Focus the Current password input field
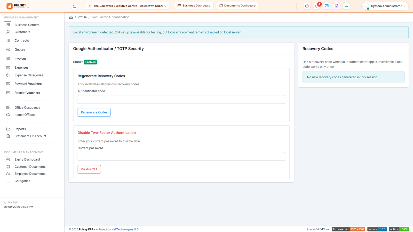 coord(181,156)
